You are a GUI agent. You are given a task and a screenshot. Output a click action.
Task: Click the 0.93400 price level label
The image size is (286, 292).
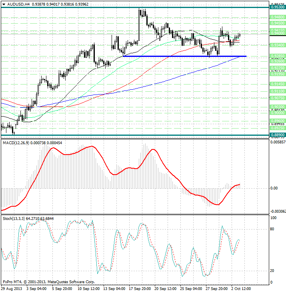pos(278,45)
